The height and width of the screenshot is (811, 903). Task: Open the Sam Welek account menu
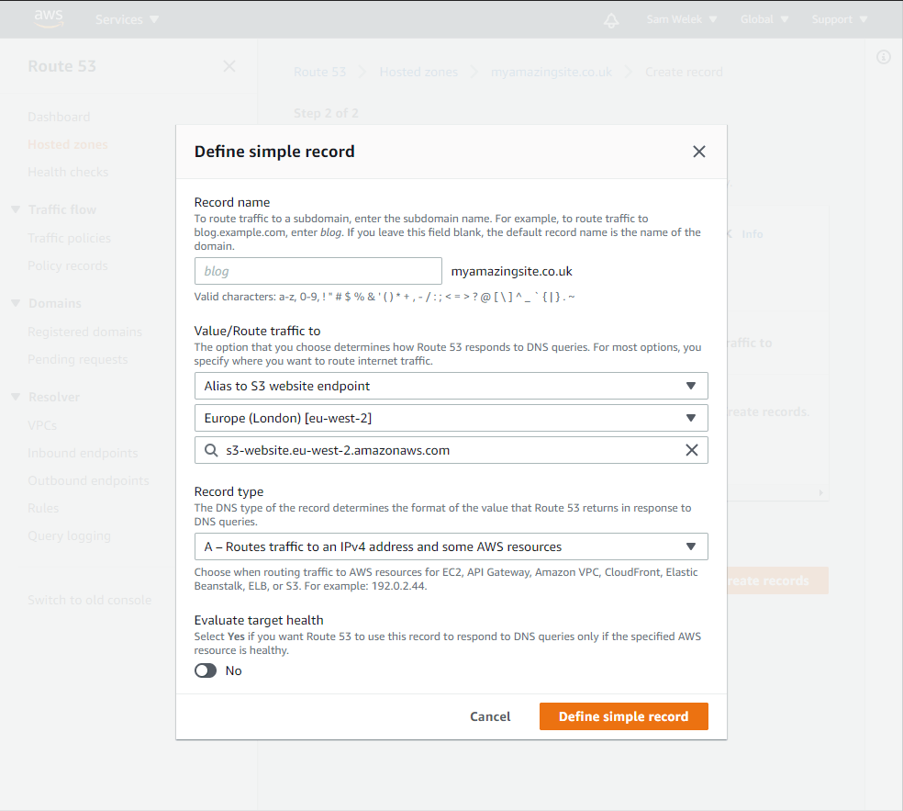[681, 19]
